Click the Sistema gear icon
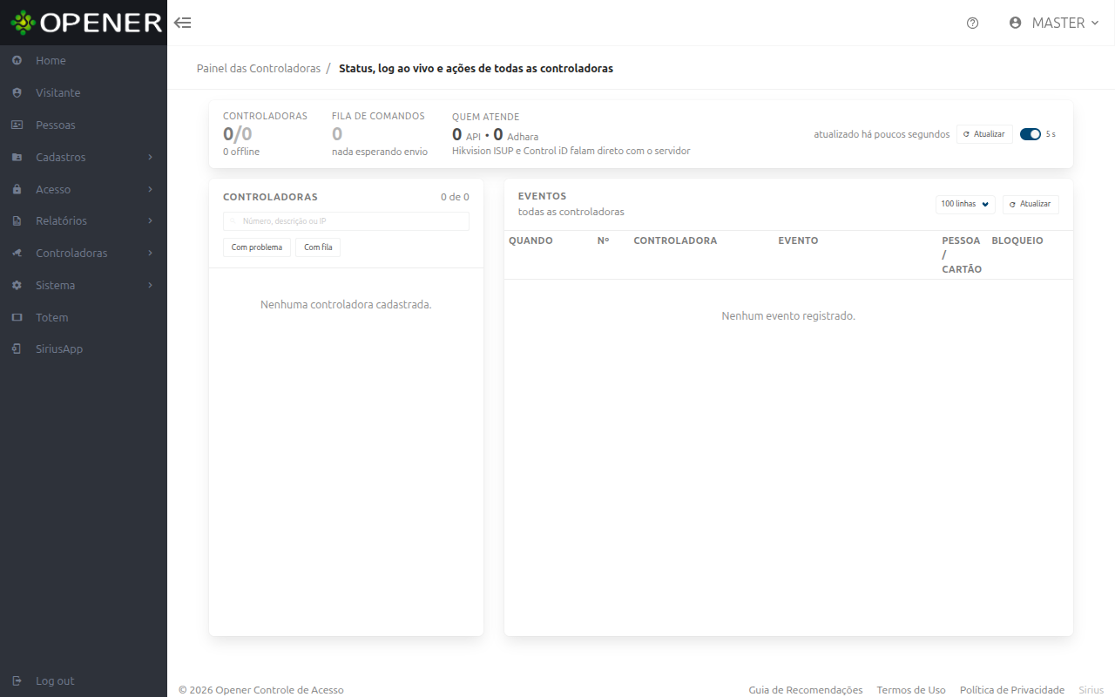This screenshot has height=697, width=1115. coord(17,286)
